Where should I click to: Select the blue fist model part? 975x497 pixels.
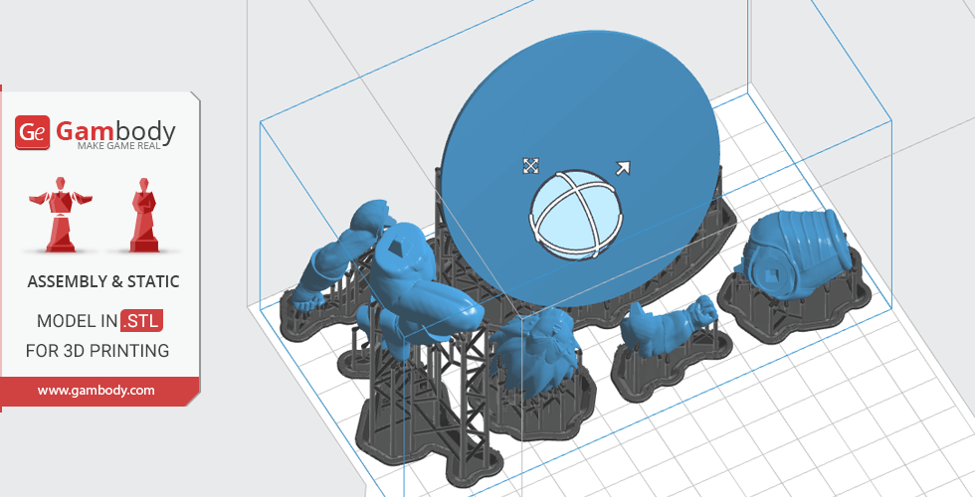click(x=667, y=322)
